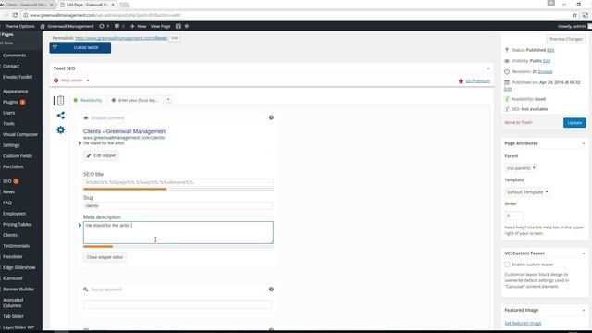Viewport: 592px width, 333px height.
Task: Click the Edit snippet button
Action: pyautogui.click(x=101, y=155)
